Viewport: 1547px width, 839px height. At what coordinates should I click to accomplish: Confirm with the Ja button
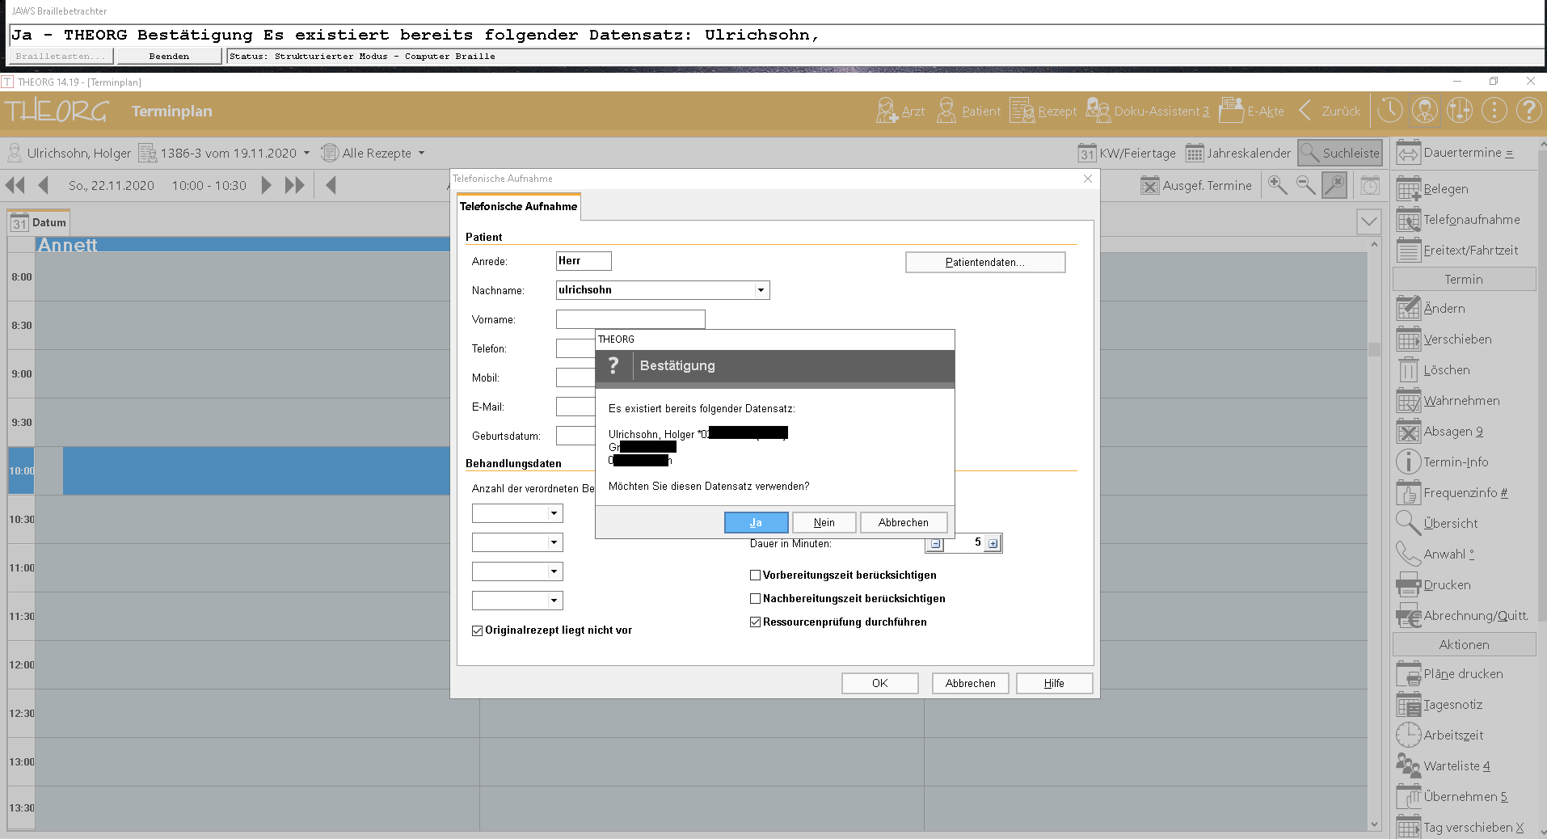756,523
